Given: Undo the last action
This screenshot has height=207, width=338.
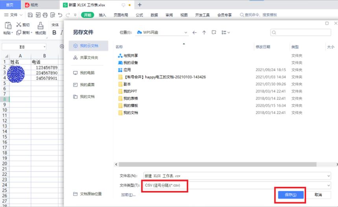Looking at the screenshot, I should click(60, 15).
